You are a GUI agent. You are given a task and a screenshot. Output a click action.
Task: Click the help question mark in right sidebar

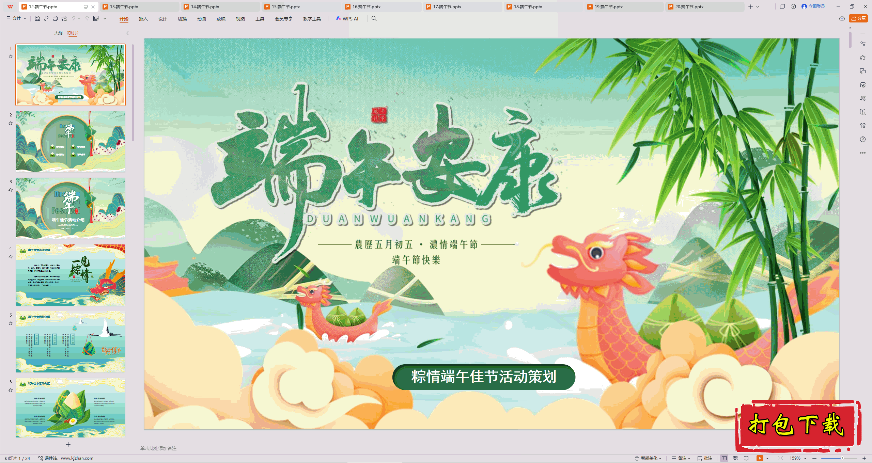(x=863, y=139)
